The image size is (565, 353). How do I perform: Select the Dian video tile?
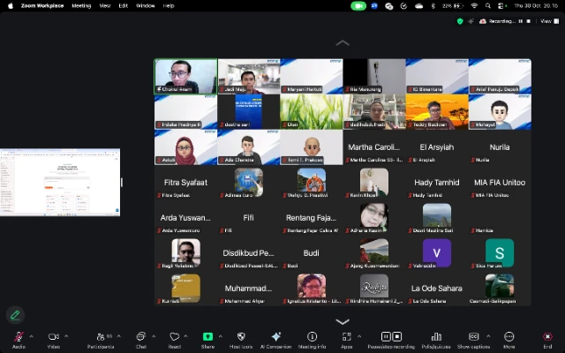pos(312,112)
